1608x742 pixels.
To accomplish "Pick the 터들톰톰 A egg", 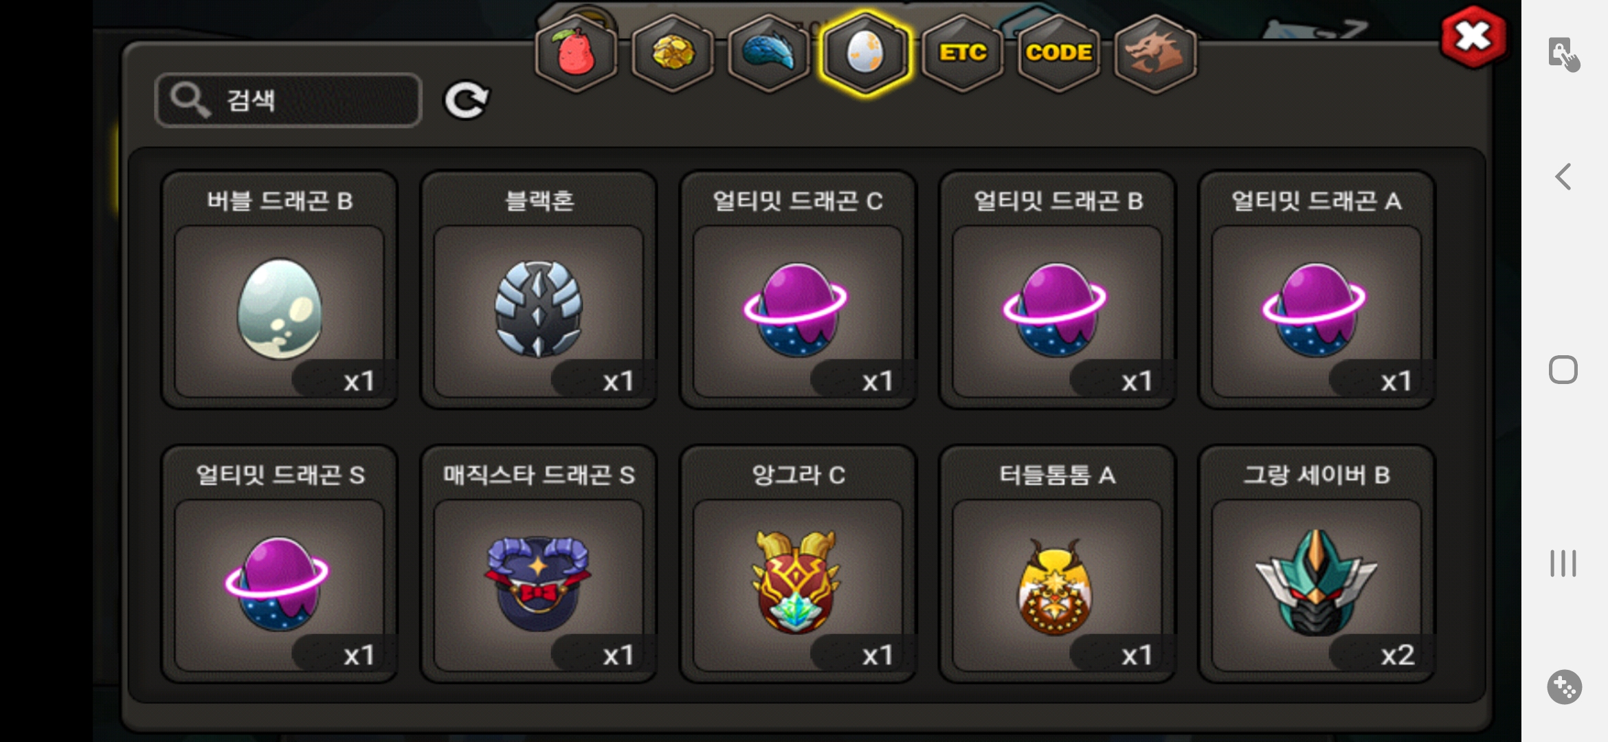I will pyautogui.click(x=1058, y=564).
